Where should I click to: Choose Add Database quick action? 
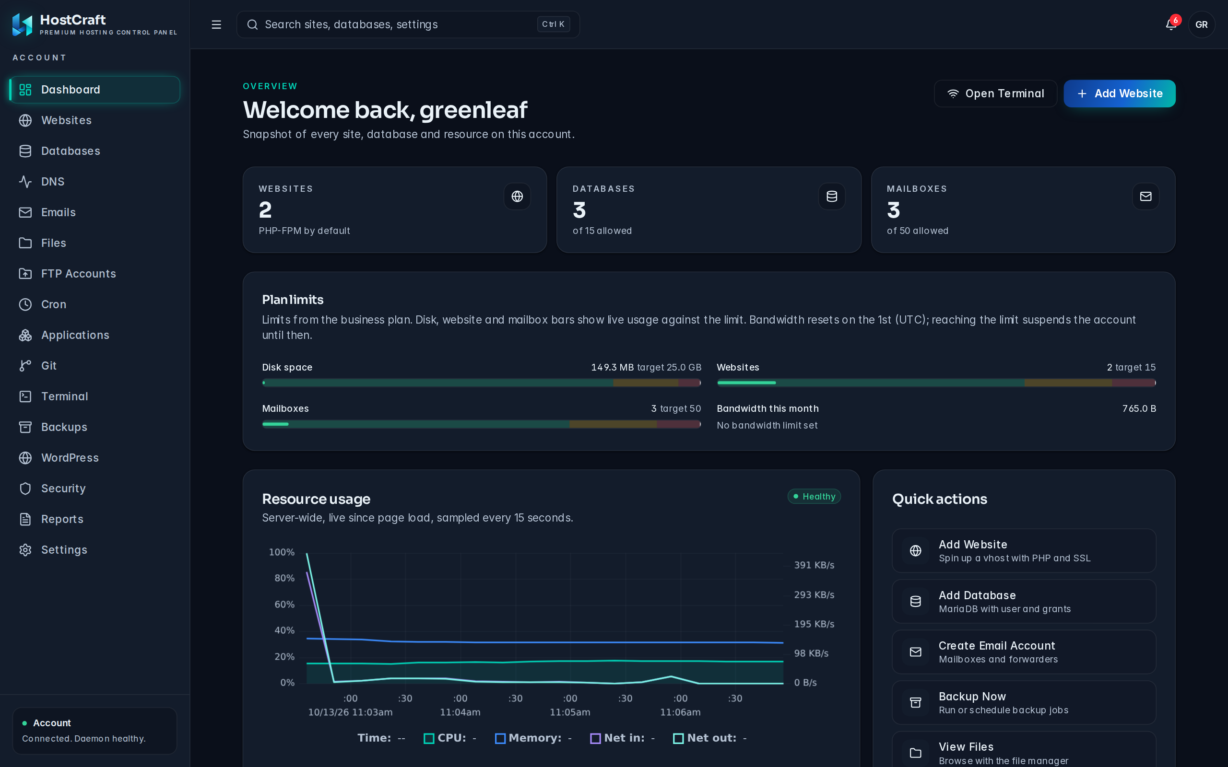click(1024, 602)
